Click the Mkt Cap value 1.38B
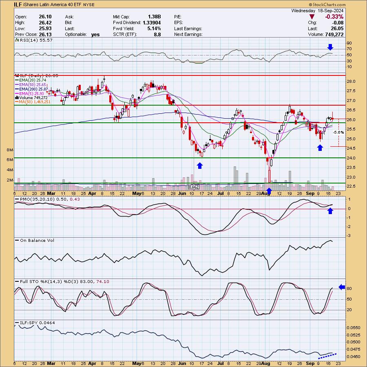 [154, 17]
